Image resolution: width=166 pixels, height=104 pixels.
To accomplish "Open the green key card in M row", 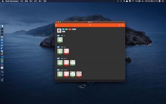I will 60,40.
